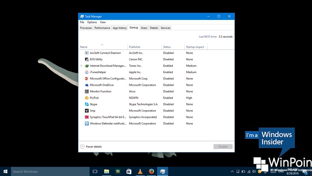Image resolution: width=312 pixels, height=176 pixels.
Task: Select the Microsoft Office Configuration icon
Action: 87,79
